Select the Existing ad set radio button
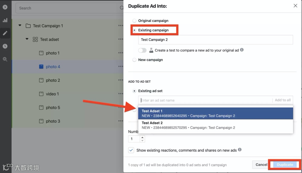 (x=134, y=91)
